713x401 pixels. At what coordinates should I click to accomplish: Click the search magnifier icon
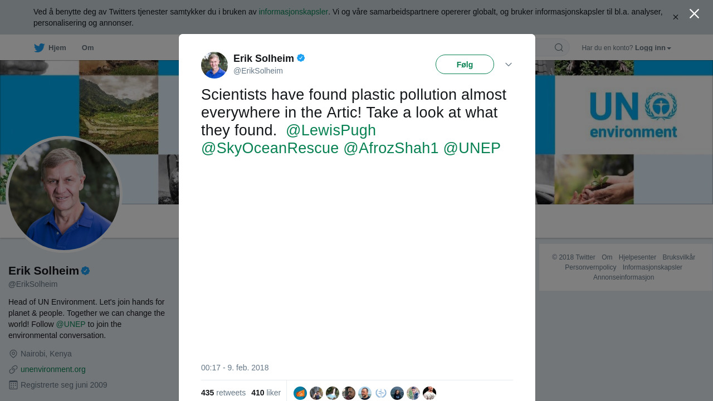click(559, 48)
